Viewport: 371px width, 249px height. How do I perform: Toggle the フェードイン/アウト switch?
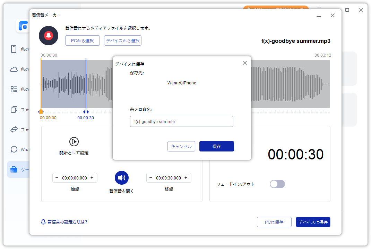(277, 184)
